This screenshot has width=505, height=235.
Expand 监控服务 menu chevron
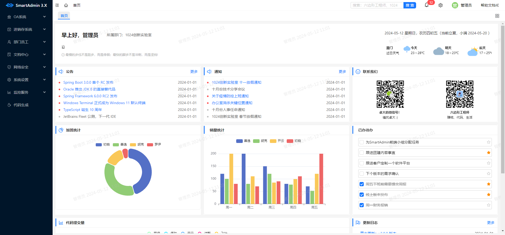[44, 92]
